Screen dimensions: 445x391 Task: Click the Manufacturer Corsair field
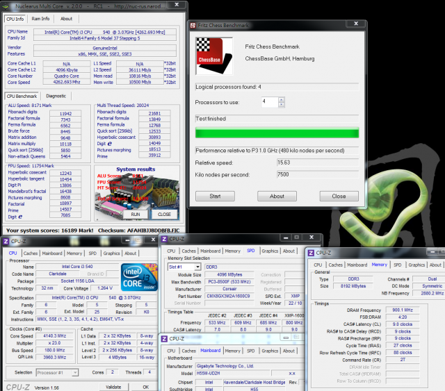[x=229, y=289]
